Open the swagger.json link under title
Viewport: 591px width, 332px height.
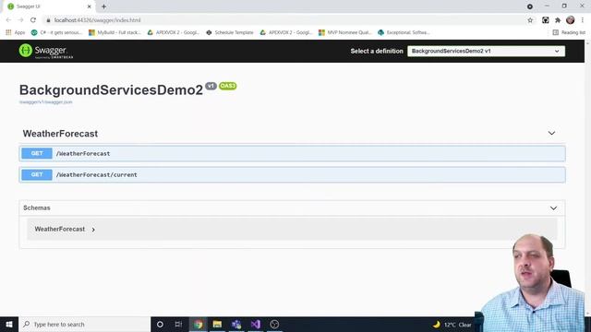pos(45,102)
